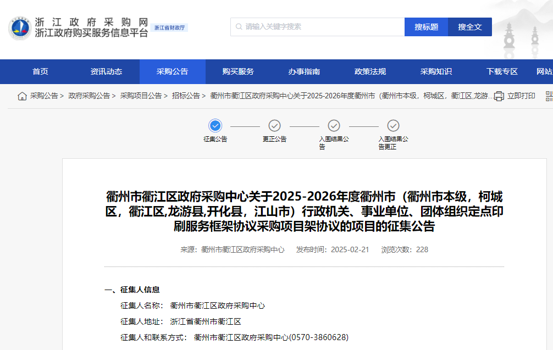The image size is (553, 350).
Task: Click the 搜标题 search button
Action: click(x=426, y=26)
